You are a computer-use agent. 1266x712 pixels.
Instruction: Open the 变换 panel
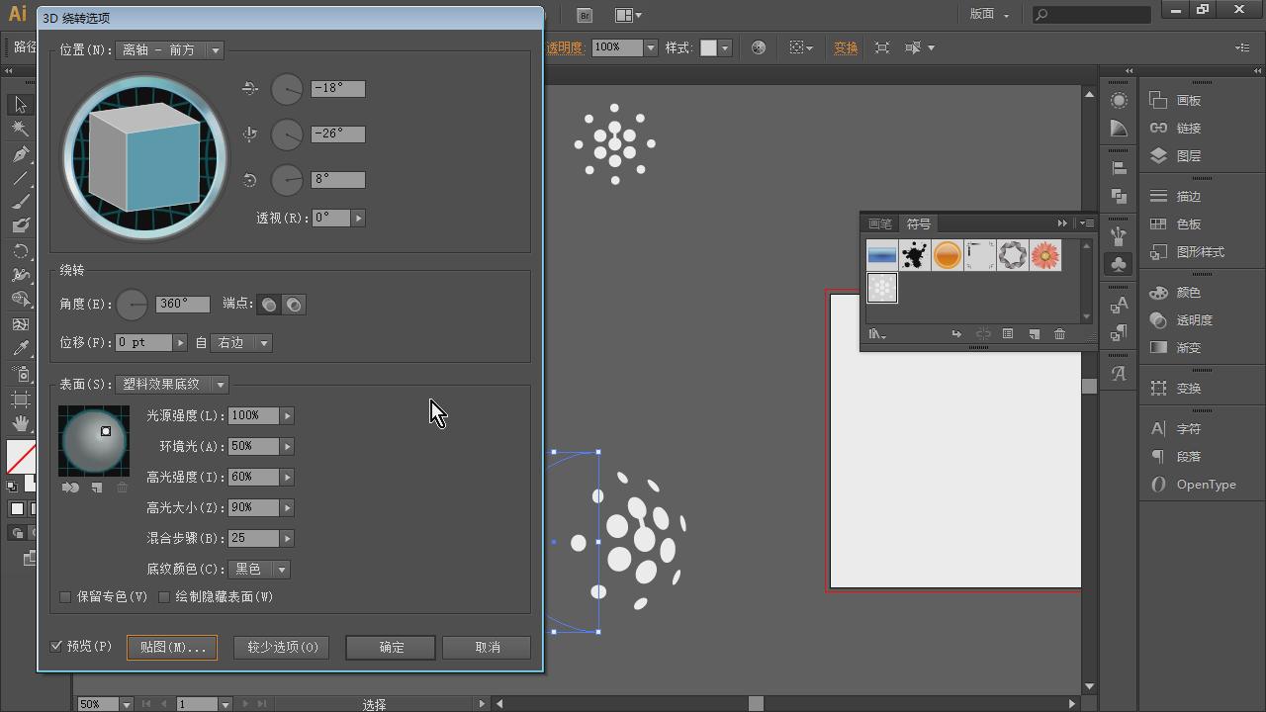(1177, 388)
